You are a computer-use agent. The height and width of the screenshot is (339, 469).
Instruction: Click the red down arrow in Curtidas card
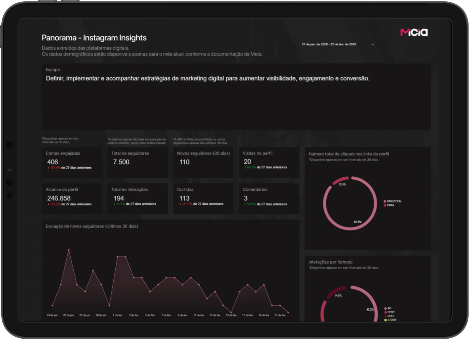[x=180, y=204]
